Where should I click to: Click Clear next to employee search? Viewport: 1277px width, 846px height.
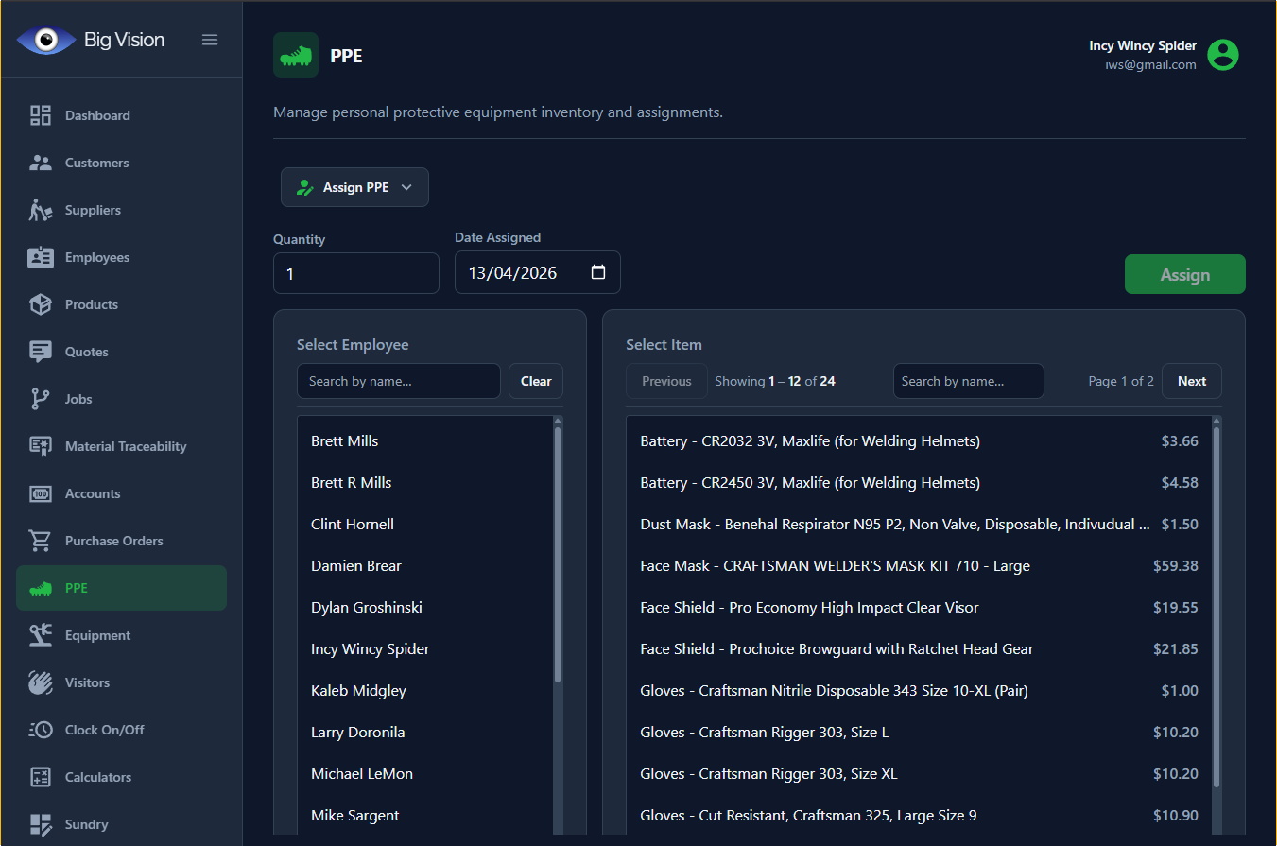[535, 381]
